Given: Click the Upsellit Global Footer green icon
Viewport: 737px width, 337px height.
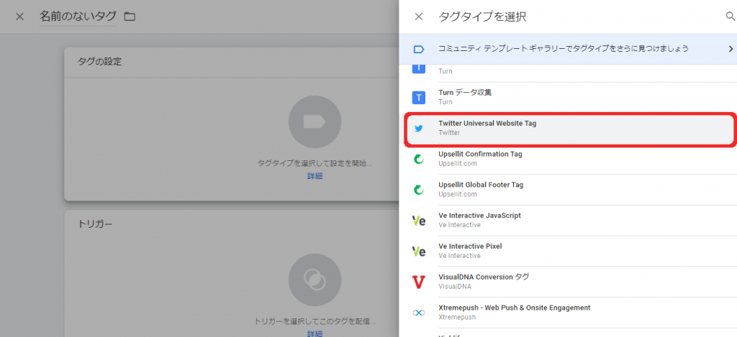Looking at the screenshot, I should point(418,190).
